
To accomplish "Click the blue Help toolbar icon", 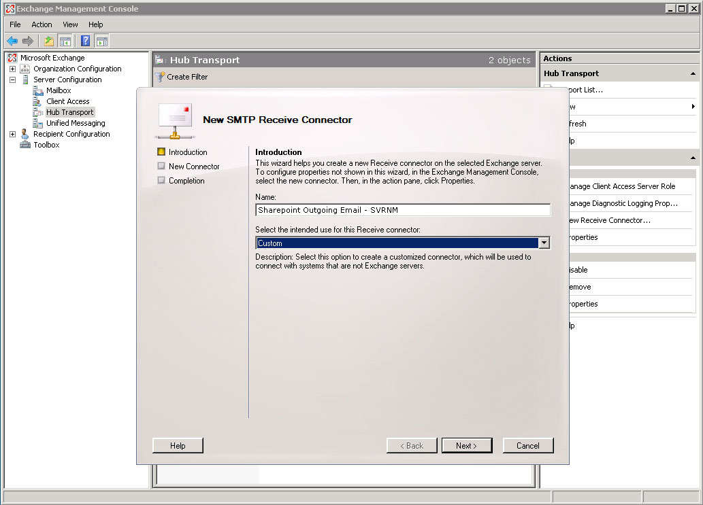I will pos(85,41).
